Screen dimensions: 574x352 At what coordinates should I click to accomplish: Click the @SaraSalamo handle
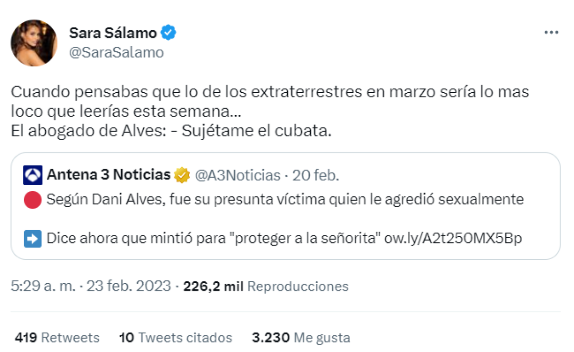[x=116, y=53]
